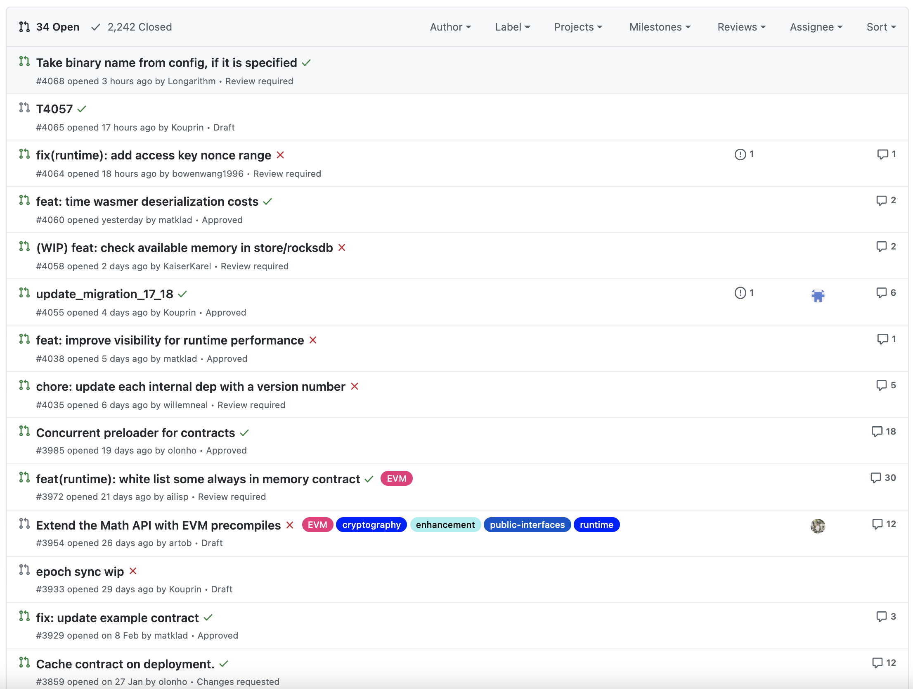Open the Reviews filter menu
The image size is (913, 689).
(x=741, y=27)
